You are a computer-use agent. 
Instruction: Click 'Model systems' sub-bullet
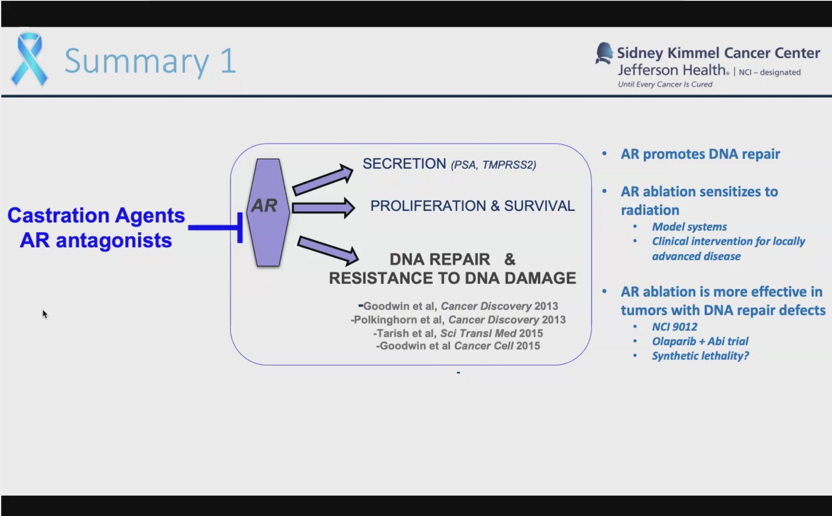689,227
